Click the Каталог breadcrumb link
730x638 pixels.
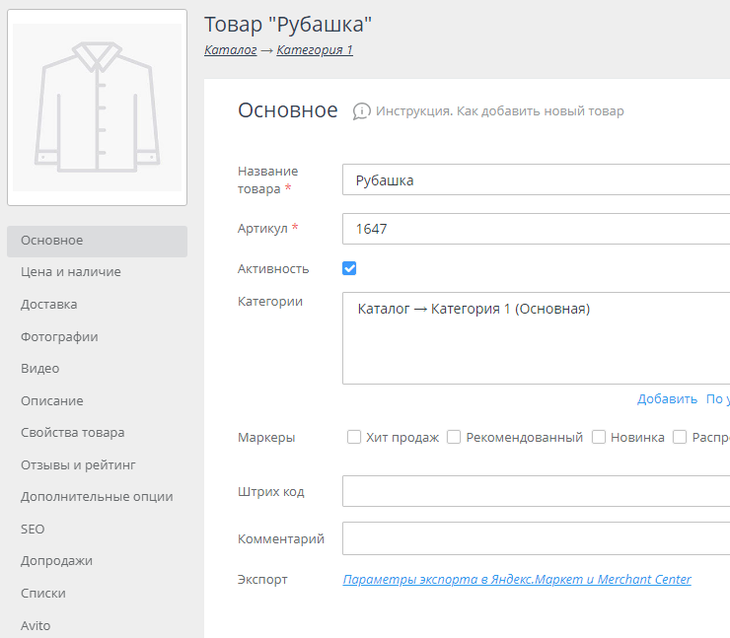230,50
